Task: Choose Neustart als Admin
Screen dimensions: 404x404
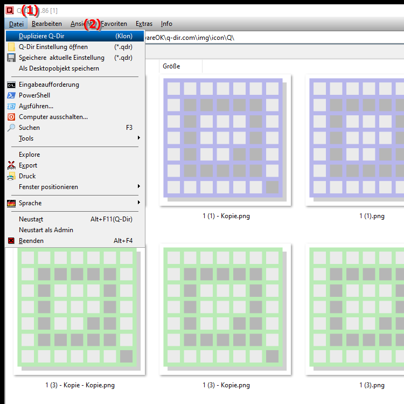Action: (75, 230)
